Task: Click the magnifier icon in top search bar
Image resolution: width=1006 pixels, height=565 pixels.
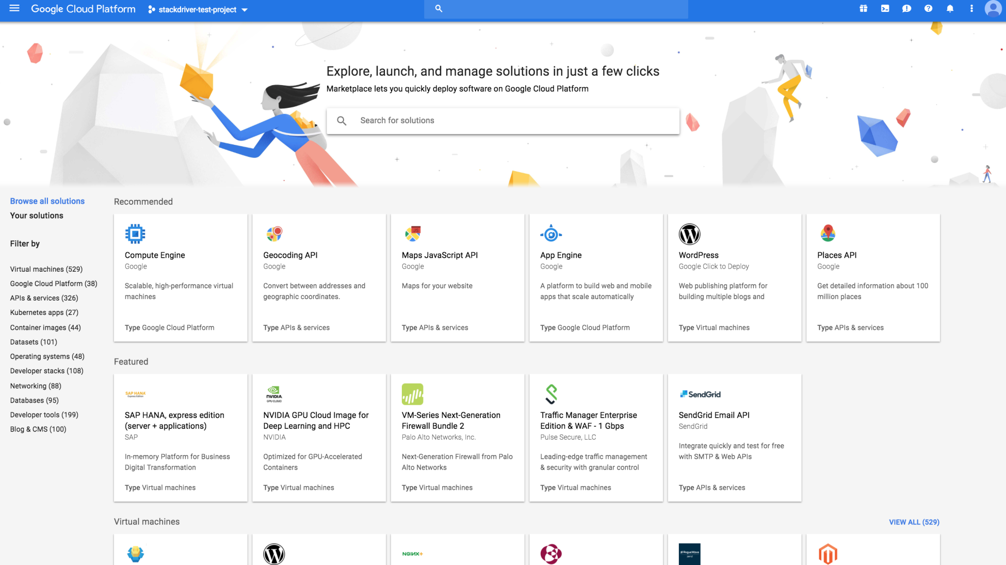Action: (439, 9)
